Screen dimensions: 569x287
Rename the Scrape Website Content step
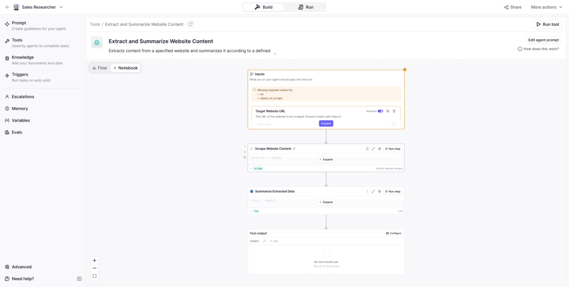[294, 149]
